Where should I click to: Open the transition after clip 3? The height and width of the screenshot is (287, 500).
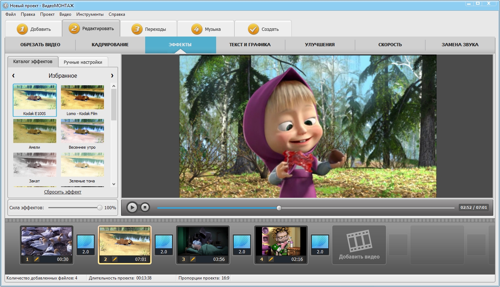coord(242,245)
